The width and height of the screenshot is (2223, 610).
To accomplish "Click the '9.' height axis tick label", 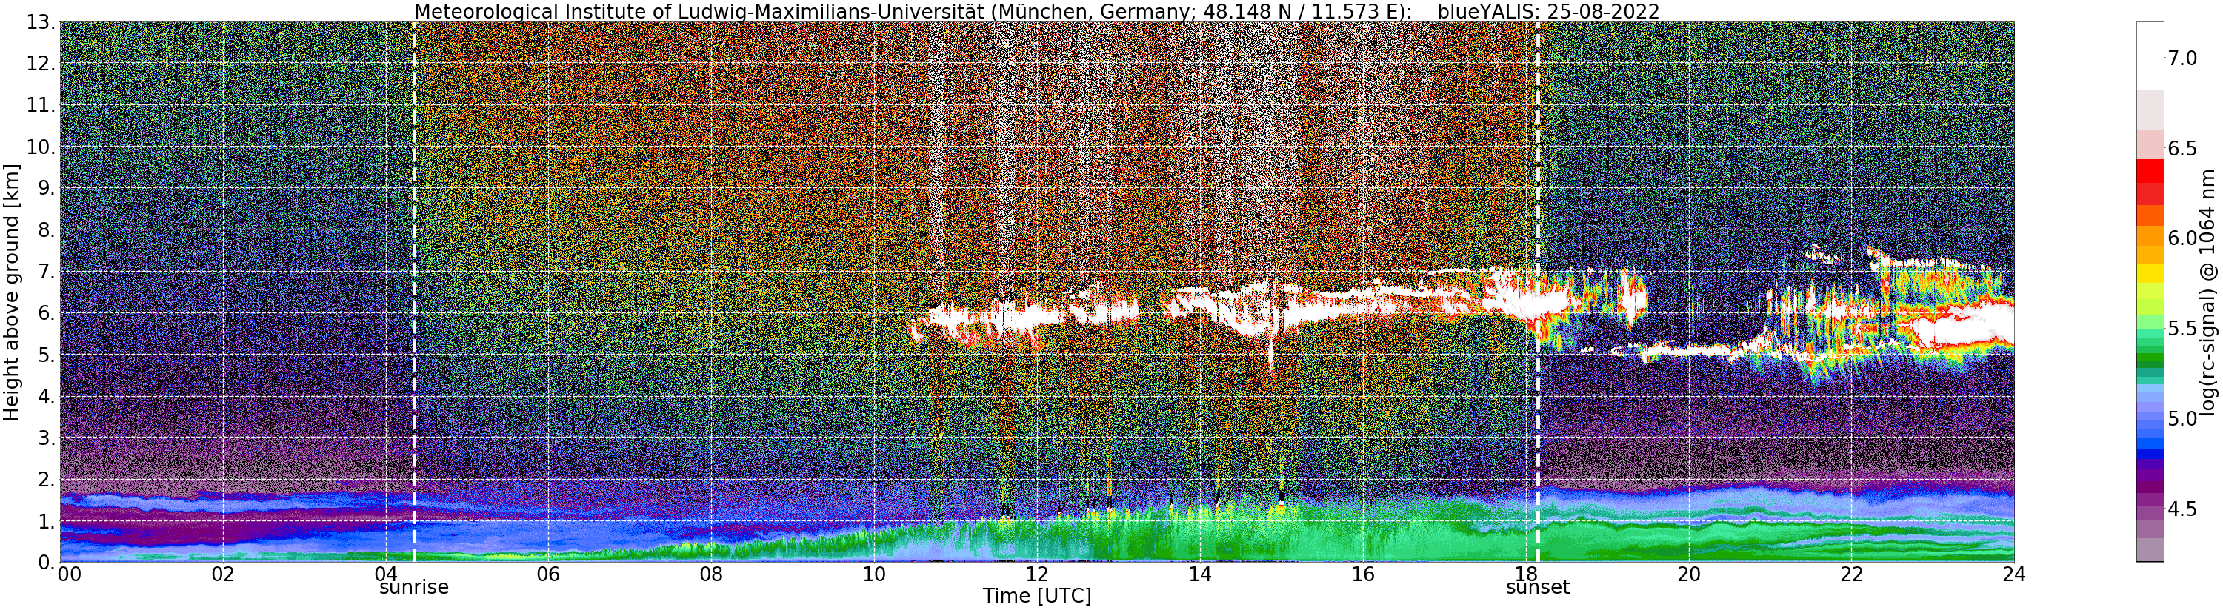I will (x=47, y=188).
